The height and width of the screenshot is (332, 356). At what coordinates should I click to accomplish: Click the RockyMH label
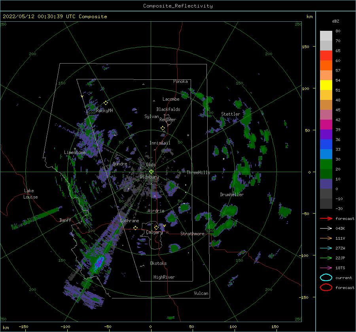coord(104,111)
